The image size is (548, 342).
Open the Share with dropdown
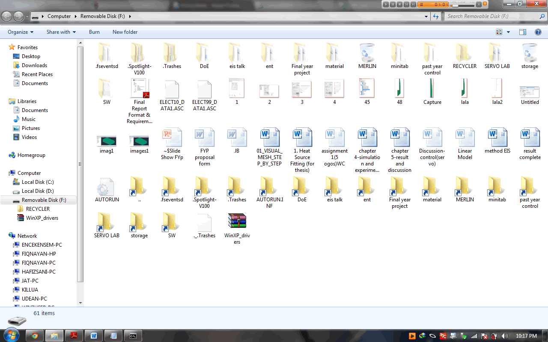(61, 32)
